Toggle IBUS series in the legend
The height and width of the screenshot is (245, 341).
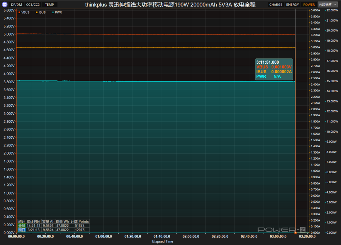[x=40, y=12]
